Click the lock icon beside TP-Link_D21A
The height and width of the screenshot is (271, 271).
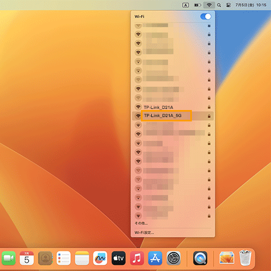coord(209,107)
